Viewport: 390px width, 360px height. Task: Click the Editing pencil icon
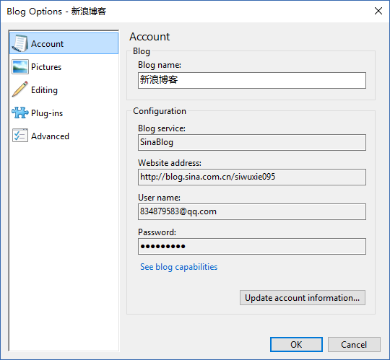(x=20, y=89)
